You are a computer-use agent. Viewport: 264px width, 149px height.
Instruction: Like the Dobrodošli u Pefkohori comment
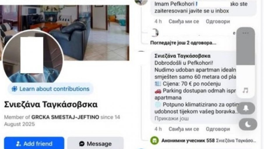point(184,129)
